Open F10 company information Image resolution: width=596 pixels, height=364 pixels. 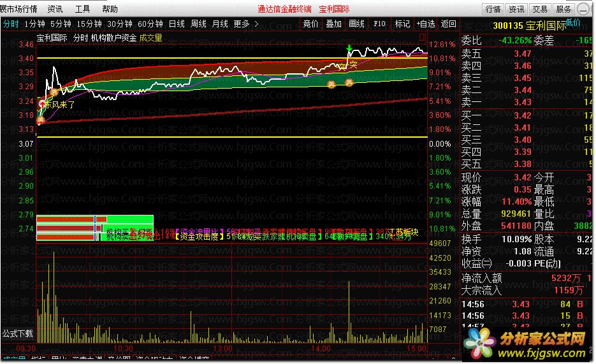[x=379, y=24]
